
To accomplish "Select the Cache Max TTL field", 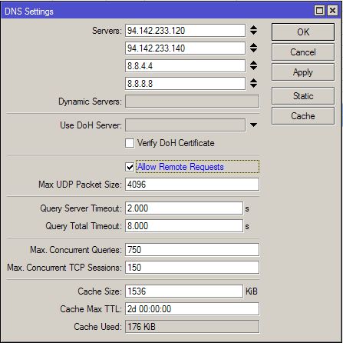I will pyautogui.click(x=192, y=309).
